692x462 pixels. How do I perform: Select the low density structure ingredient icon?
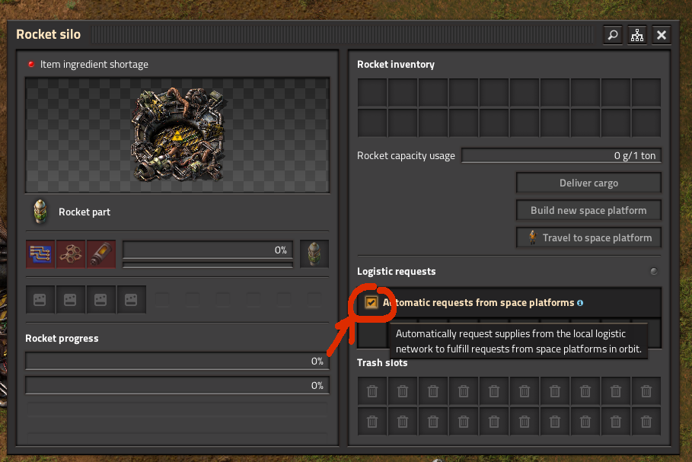[71, 254]
